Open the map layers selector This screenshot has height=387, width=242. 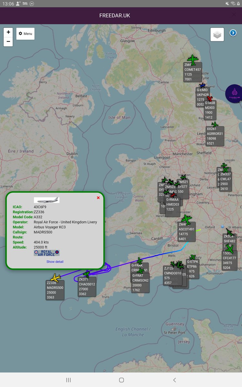point(217,35)
